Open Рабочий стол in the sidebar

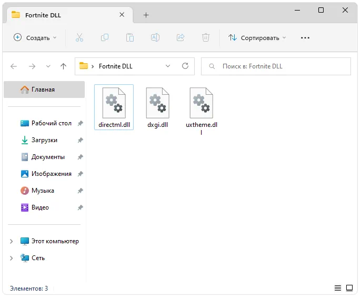click(46, 123)
